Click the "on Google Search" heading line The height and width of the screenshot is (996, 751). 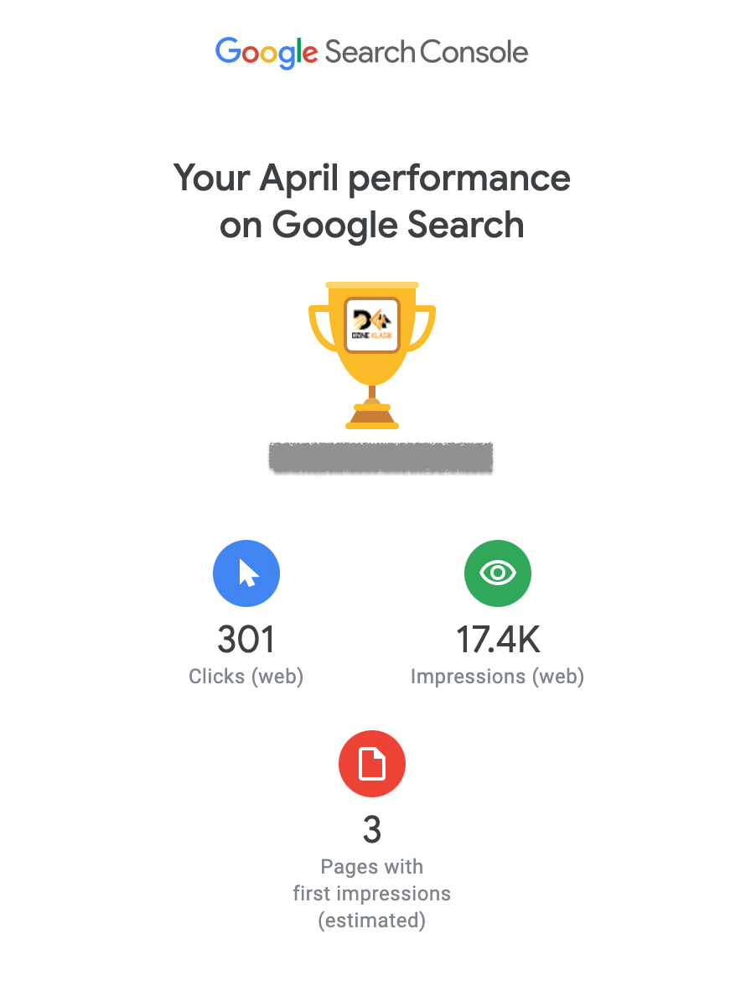coord(372,226)
